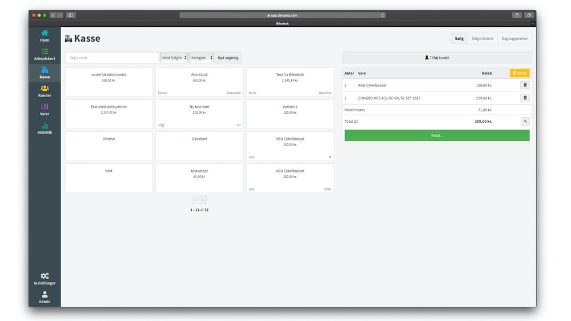Open Arbejdskort in the sidebar

pos(45,54)
